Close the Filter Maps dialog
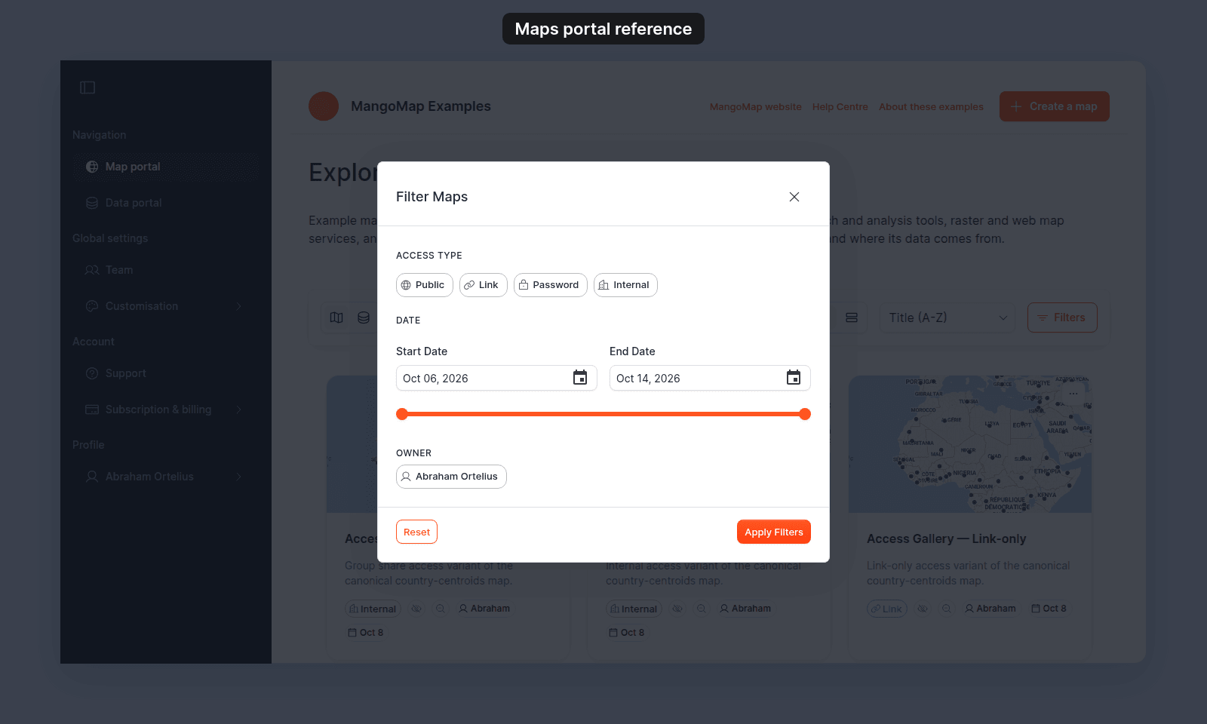 point(794,197)
